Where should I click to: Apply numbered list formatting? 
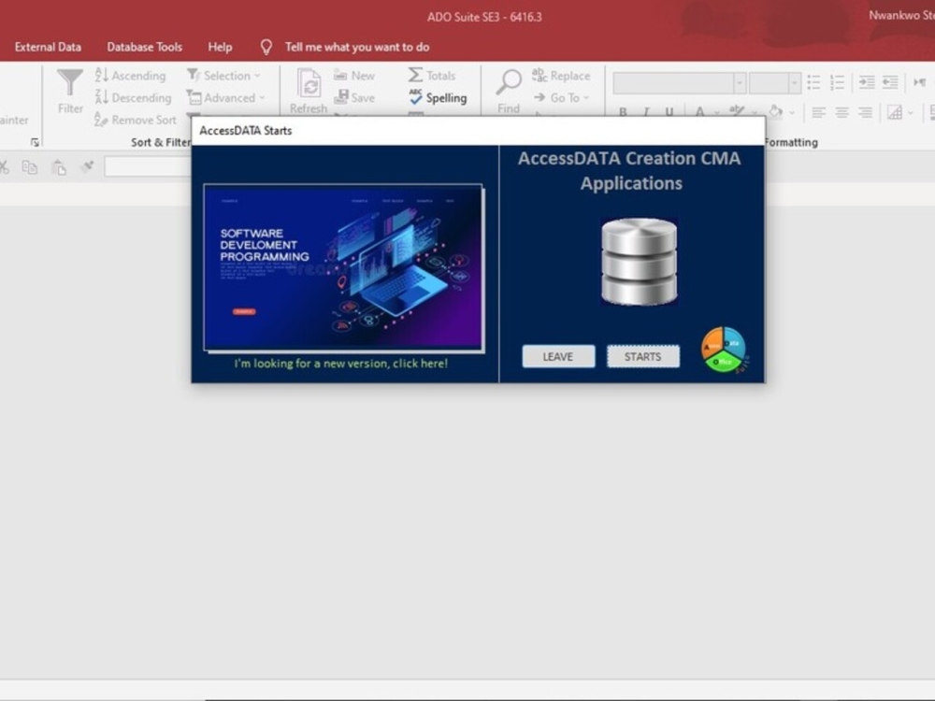pos(837,82)
